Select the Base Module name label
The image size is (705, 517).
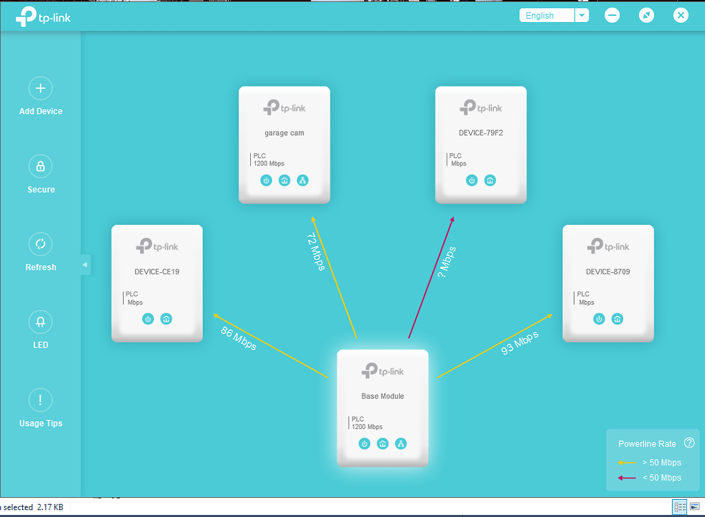pos(382,396)
